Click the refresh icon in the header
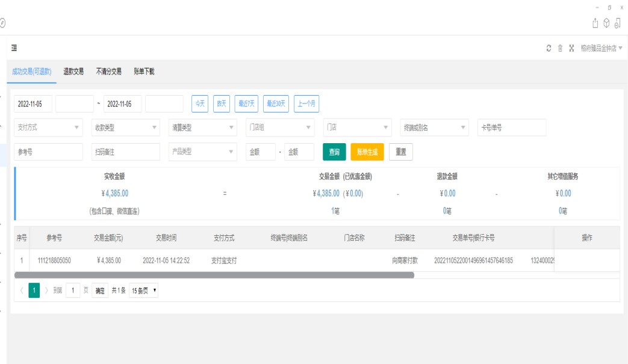The width and height of the screenshot is (628, 364). tap(549, 48)
